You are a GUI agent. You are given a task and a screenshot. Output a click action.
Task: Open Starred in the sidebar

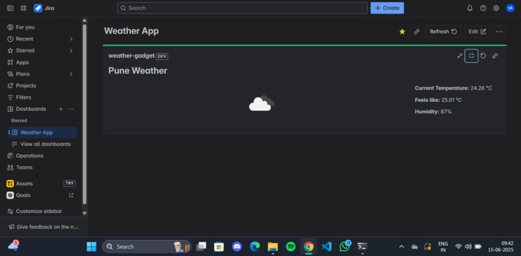pos(25,50)
